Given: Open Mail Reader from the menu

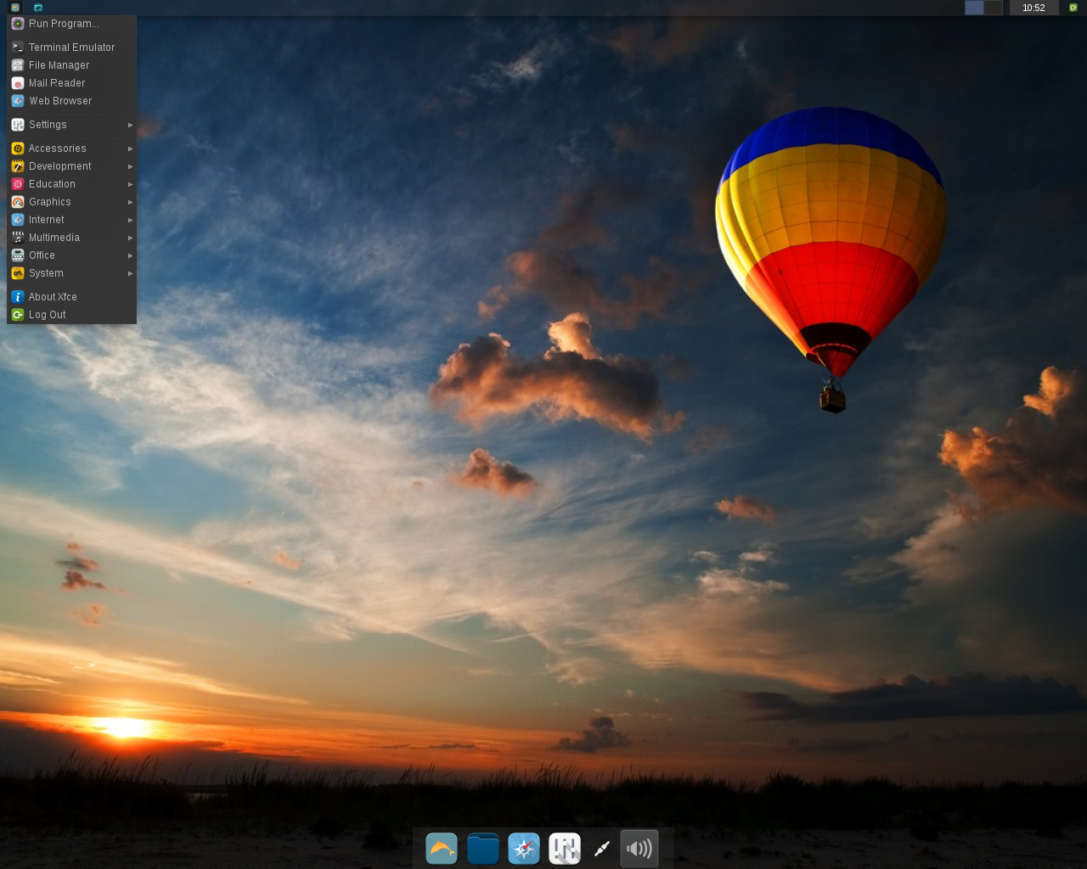Looking at the screenshot, I should click(x=72, y=83).
